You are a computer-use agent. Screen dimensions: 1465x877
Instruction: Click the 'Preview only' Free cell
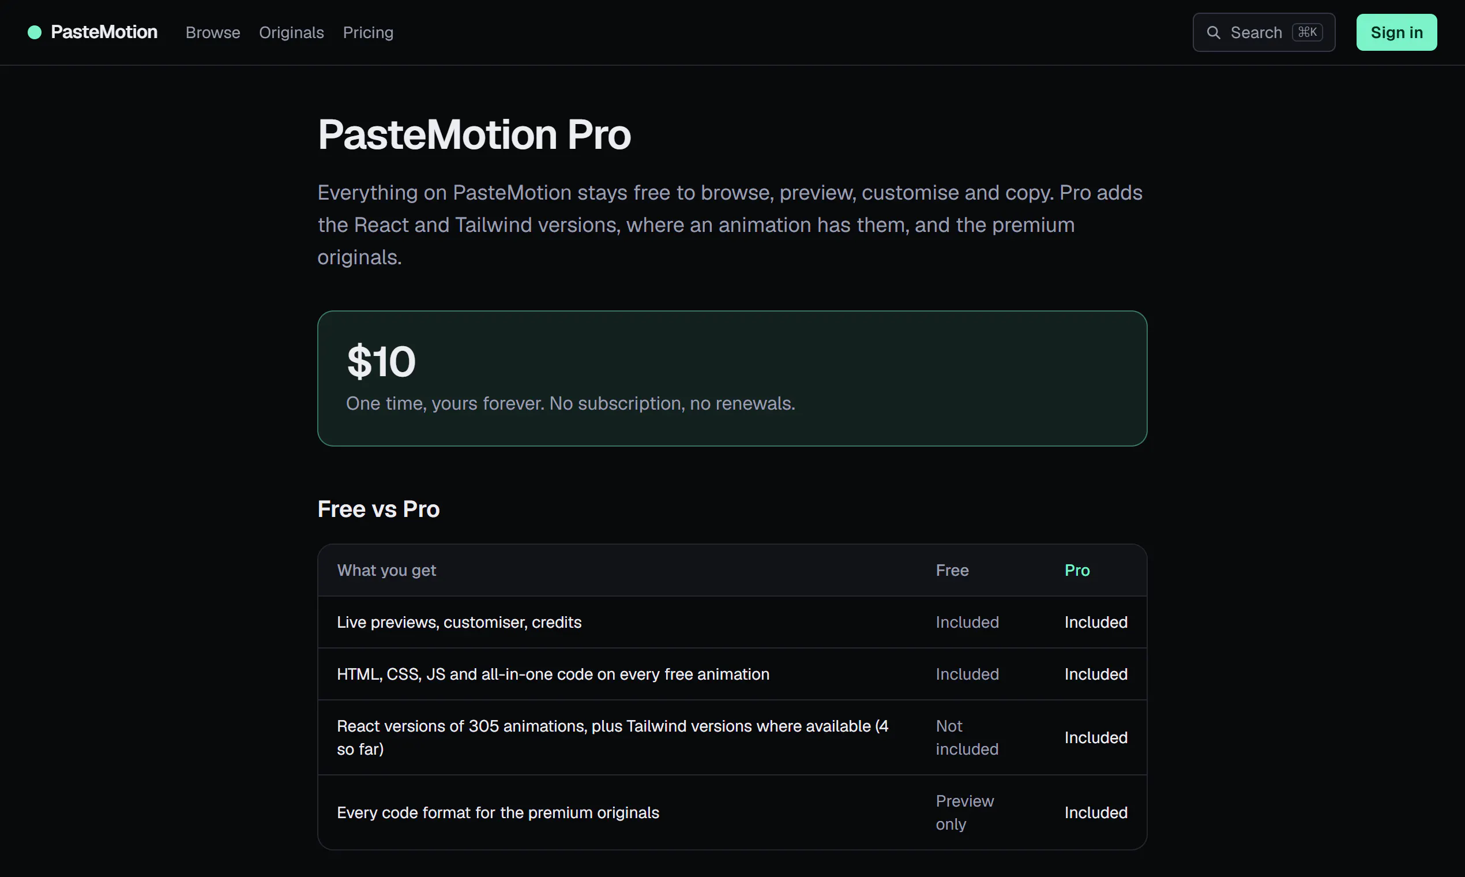coord(965,812)
